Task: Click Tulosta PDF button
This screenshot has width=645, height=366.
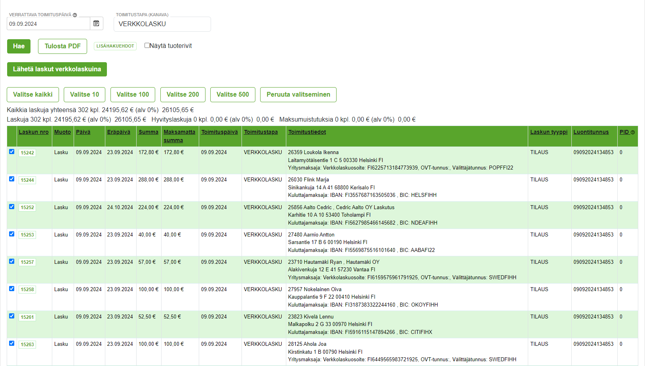Action: coord(63,46)
